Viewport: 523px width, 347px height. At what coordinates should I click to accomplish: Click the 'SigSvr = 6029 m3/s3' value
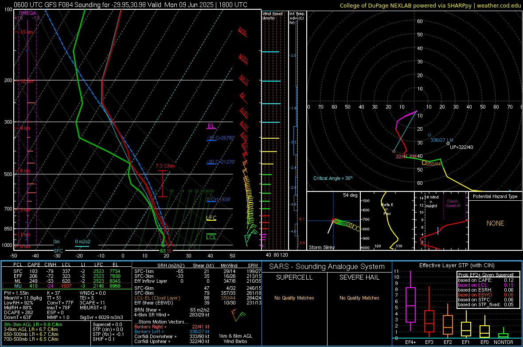101,317
